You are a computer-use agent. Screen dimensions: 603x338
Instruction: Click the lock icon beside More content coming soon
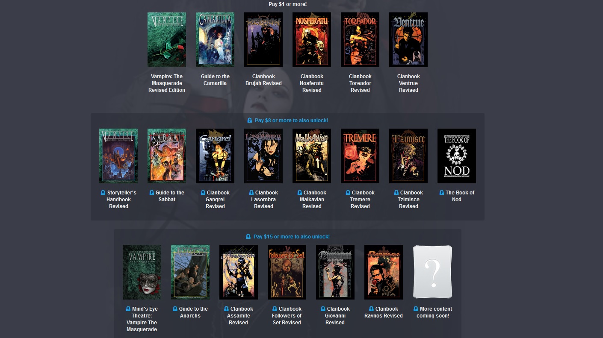pyautogui.click(x=416, y=309)
